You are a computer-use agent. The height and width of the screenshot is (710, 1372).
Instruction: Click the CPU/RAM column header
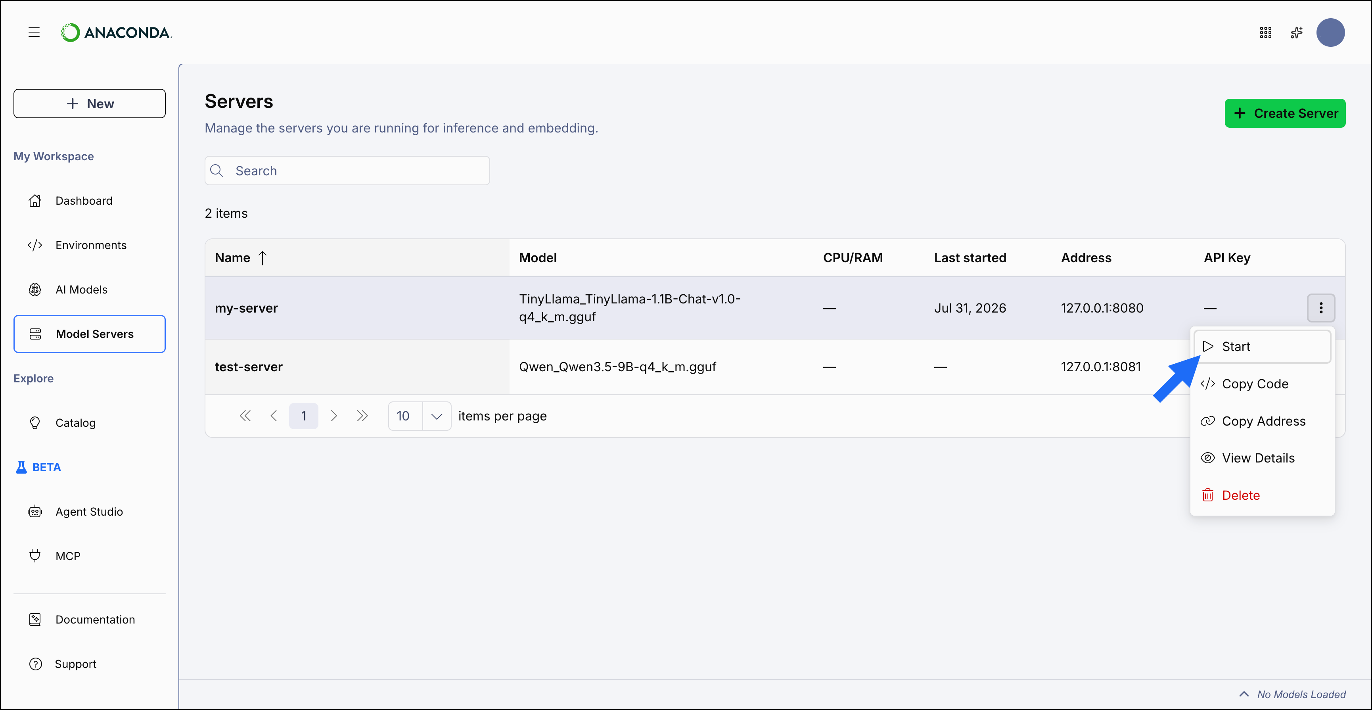pyautogui.click(x=853, y=258)
